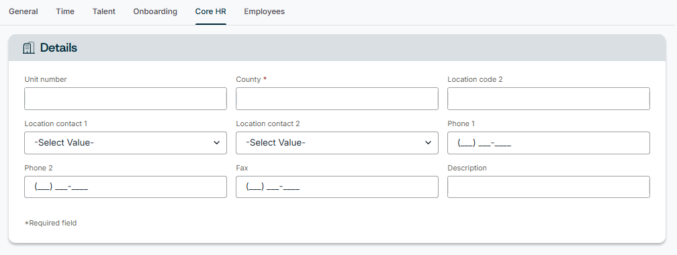This screenshot has height=255, width=677.
Task: Focus the Phone 2 input field
Action: (125, 187)
